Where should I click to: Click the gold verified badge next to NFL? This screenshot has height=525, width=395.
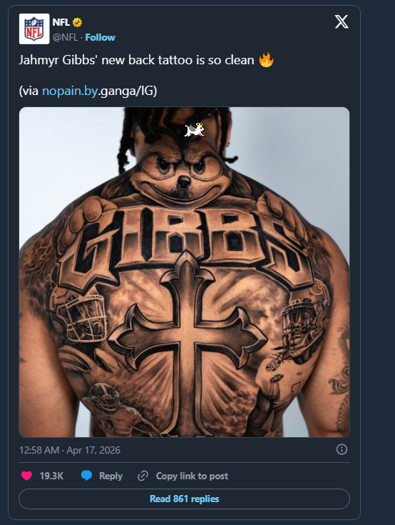pyautogui.click(x=77, y=22)
